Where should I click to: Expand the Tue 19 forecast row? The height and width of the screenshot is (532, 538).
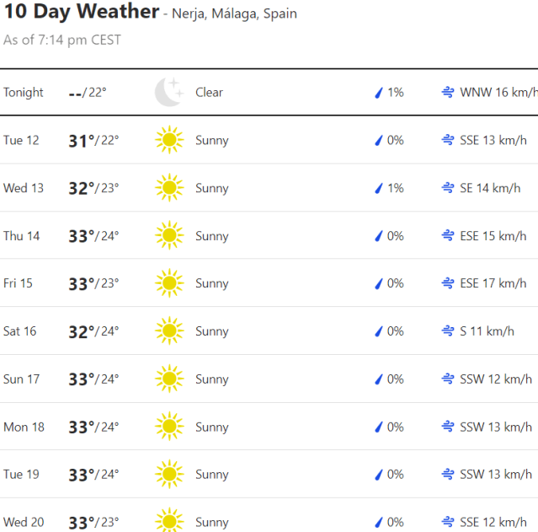pyautogui.click(x=269, y=475)
